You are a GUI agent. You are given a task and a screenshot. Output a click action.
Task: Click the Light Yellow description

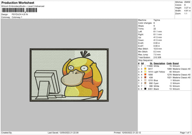(159, 72)
